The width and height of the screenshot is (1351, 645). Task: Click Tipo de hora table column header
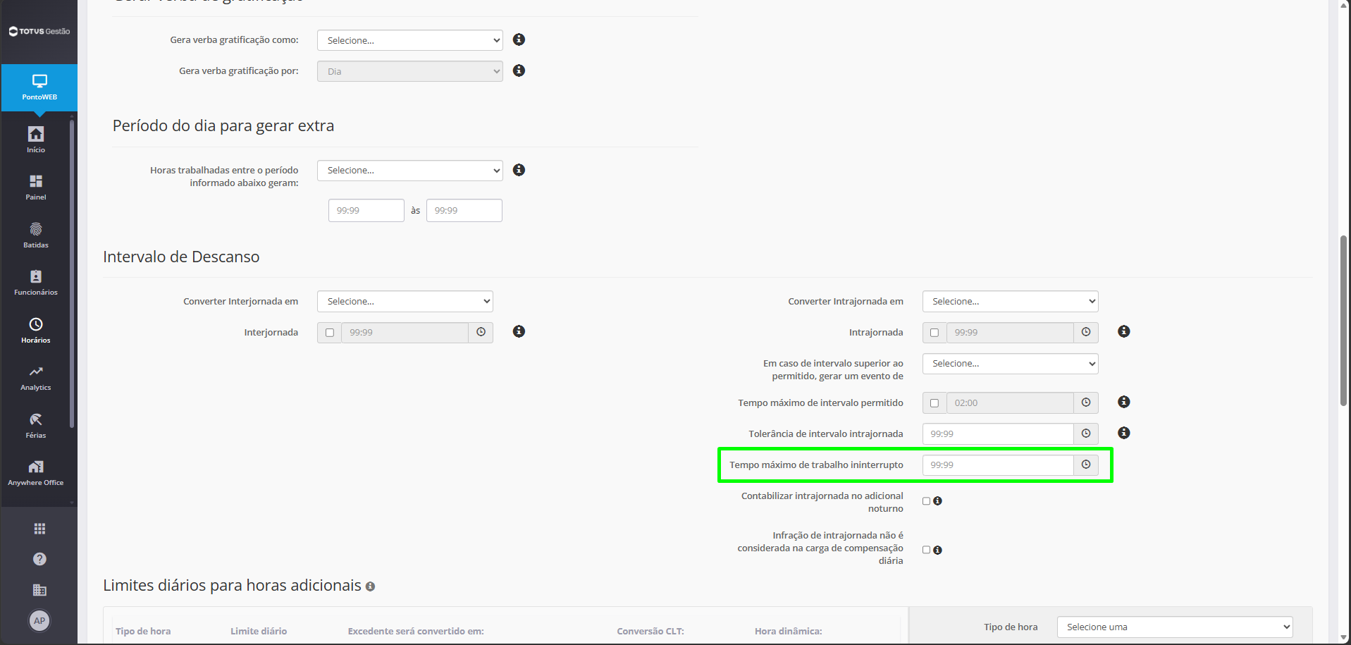point(143,631)
